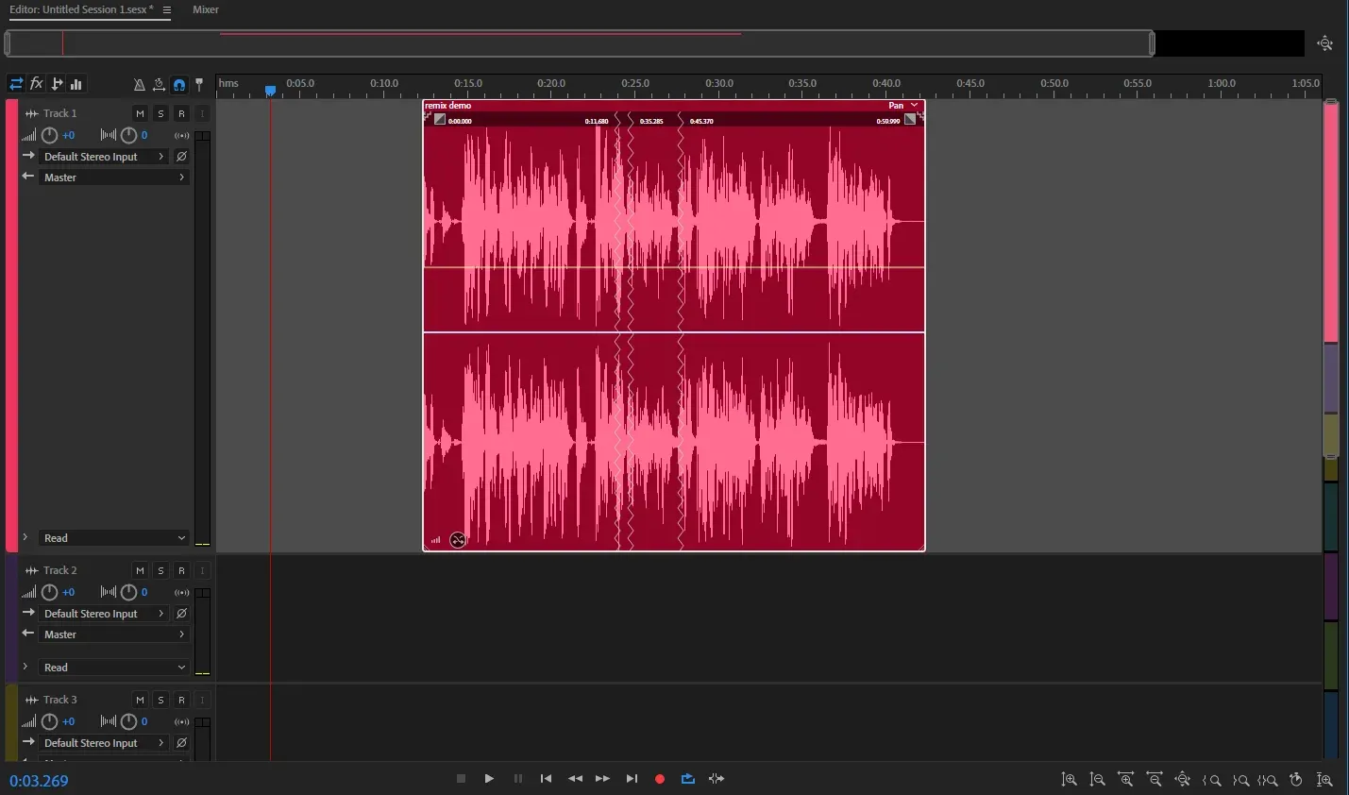
Task: Open Track 2 Master output dropdown
Action: [x=114, y=634]
